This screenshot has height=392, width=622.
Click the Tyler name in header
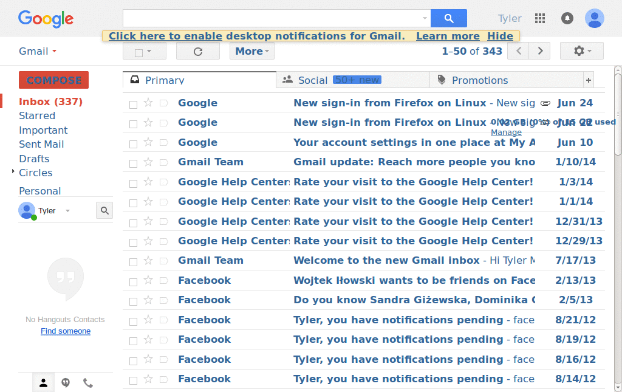(x=510, y=18)
